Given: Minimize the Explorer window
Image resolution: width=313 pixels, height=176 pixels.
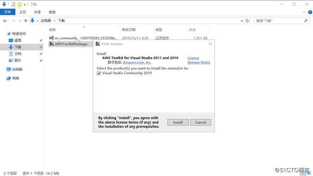Looking at the screenshot, I should point(281,4).
